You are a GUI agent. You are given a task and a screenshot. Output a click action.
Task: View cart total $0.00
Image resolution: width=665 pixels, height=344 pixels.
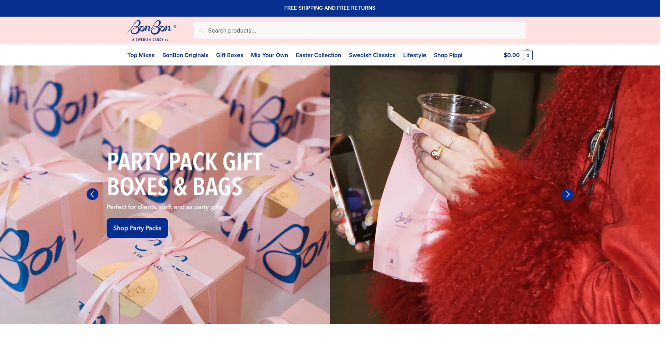click(512, 55)
